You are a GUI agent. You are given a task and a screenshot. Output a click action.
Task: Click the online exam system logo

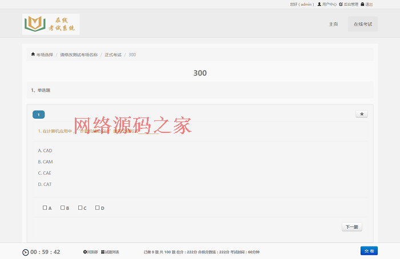pyautogui.click(x=51, y=24)
